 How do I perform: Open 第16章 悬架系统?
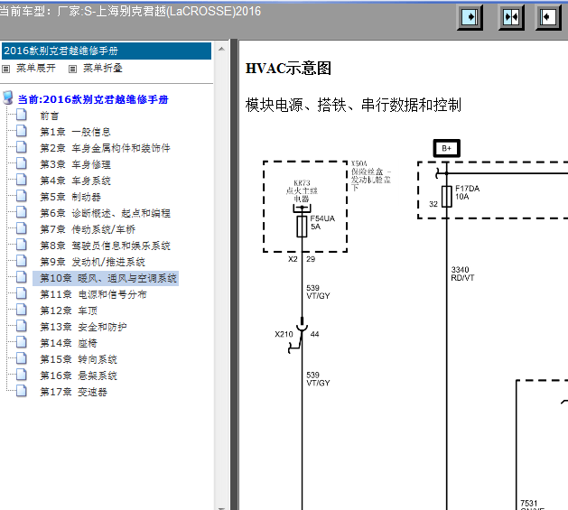(x=79, y=376)
